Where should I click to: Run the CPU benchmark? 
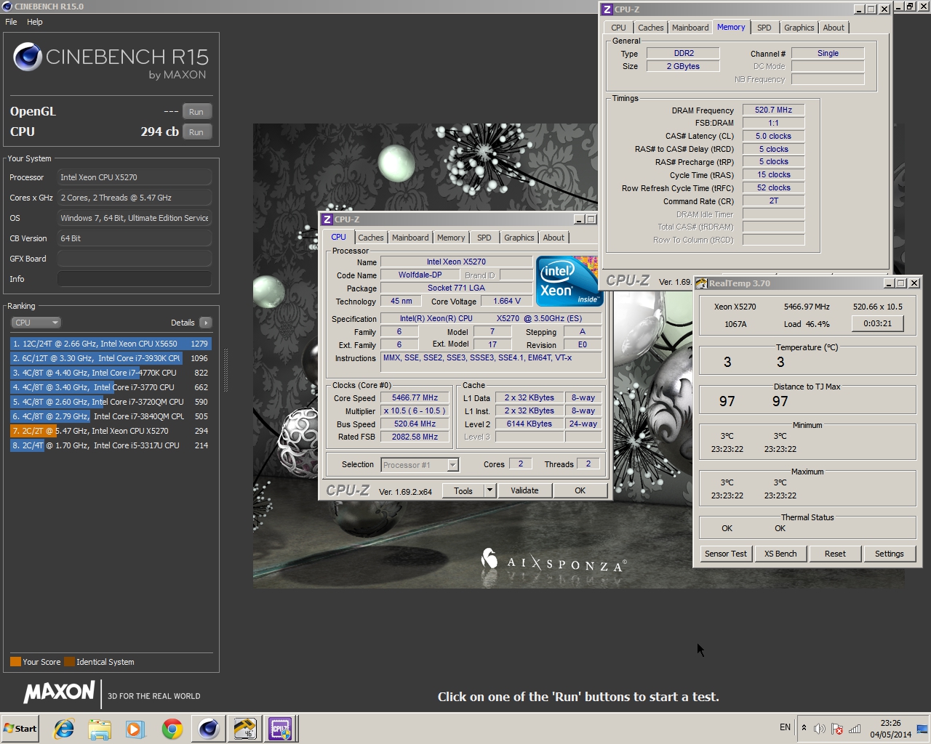point(196,132)
